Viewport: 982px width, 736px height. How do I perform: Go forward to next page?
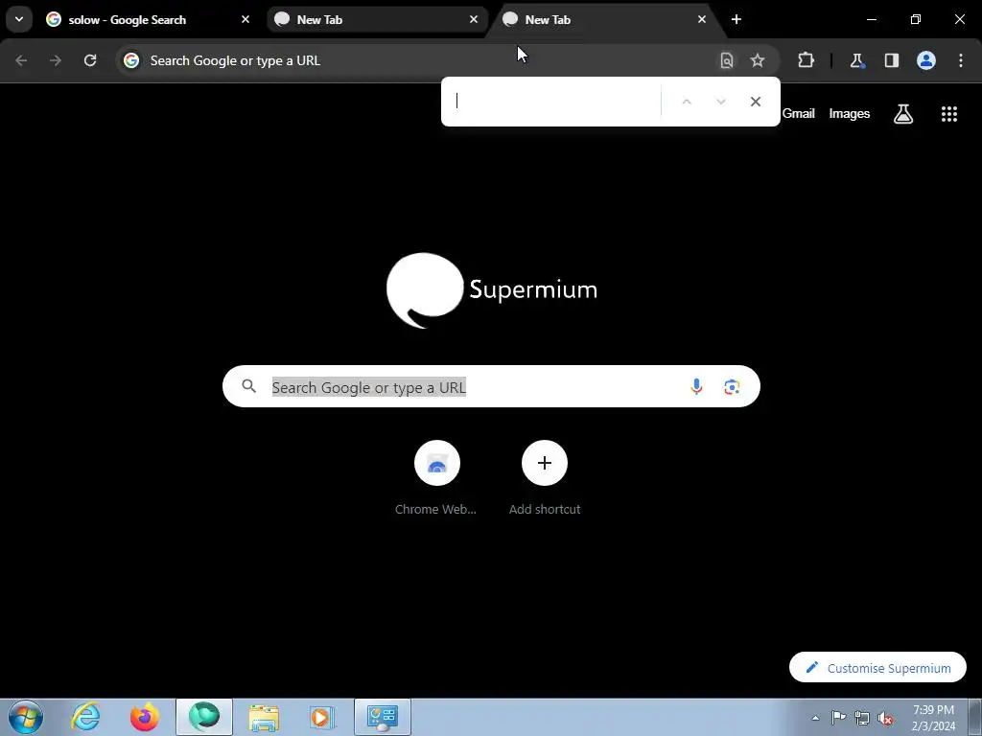point(56,60)
